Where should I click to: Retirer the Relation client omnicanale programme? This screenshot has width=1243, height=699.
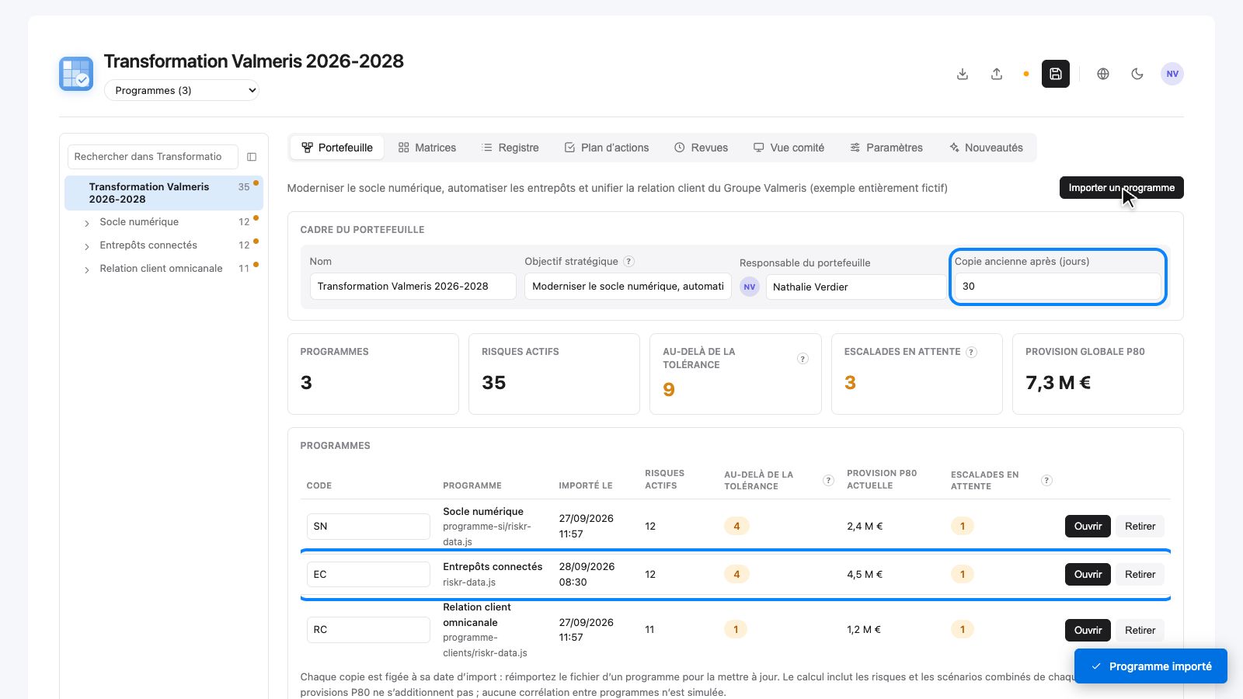tap(1140, 630)
